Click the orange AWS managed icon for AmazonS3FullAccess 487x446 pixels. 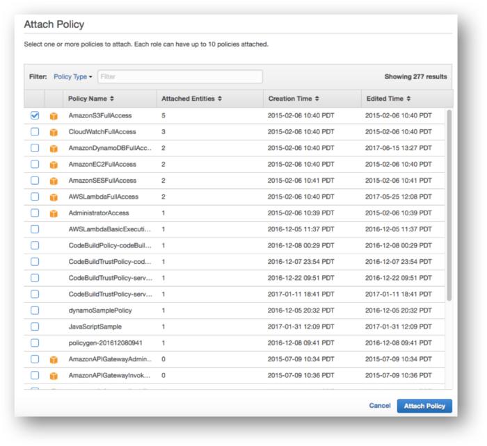pyautogui.click(x=54, y=116)
